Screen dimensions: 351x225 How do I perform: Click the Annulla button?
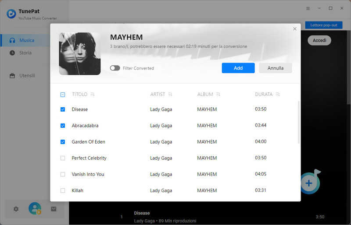tap(276, 68)
